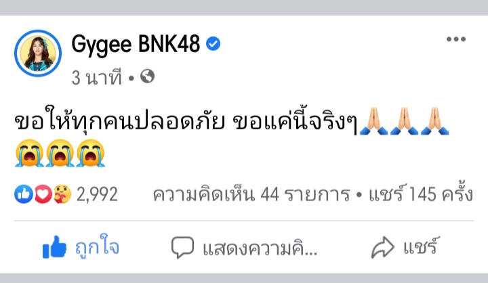The image size is (488, 283).
Task: Click the crying face emojis in post
Action: tap(60, 153)
